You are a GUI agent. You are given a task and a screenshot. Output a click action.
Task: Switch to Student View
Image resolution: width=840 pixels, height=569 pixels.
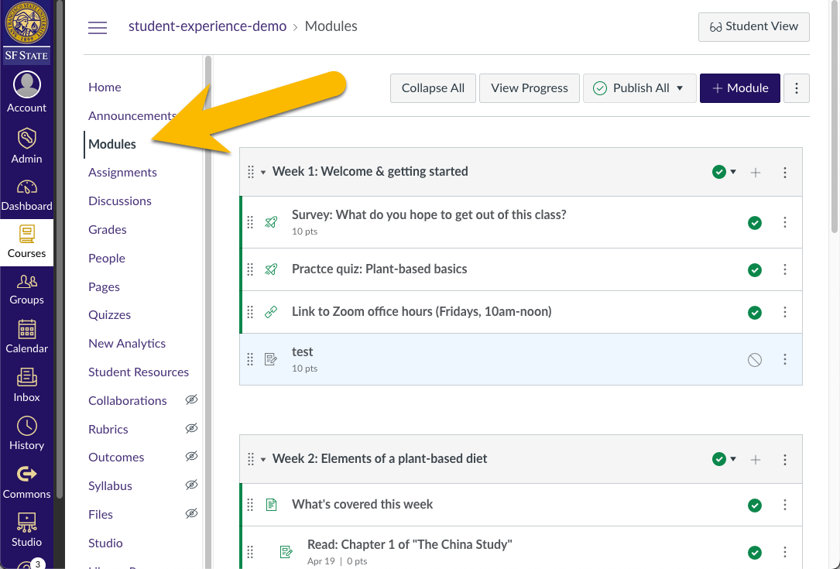click(754, 27)
